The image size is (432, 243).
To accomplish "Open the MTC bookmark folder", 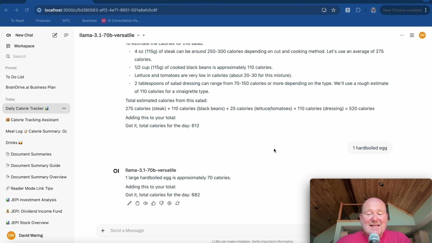I will point(66,21).
